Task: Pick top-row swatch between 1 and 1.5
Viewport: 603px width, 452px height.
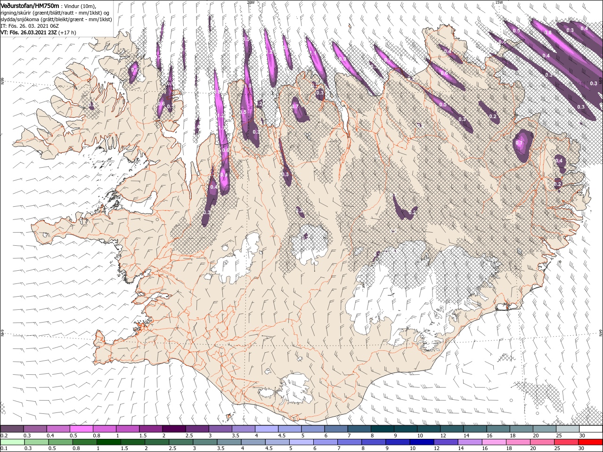Action: tap(128, 429)
